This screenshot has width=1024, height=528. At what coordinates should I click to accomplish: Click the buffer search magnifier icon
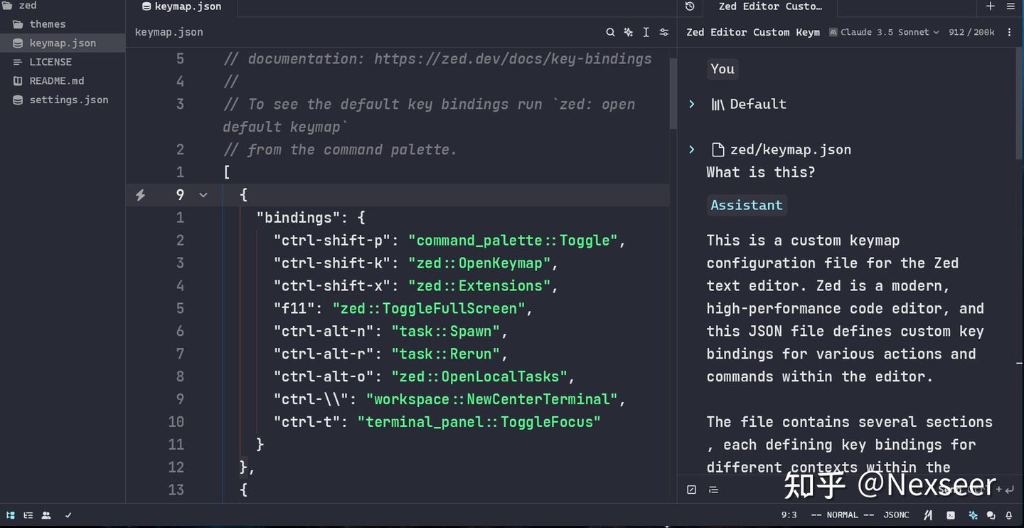(x=610, y=32)
